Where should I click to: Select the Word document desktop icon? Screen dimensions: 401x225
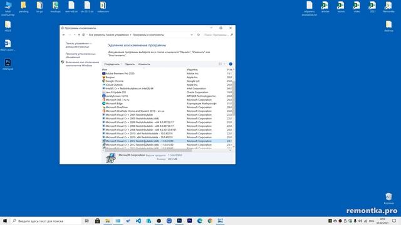pos(8,45)
